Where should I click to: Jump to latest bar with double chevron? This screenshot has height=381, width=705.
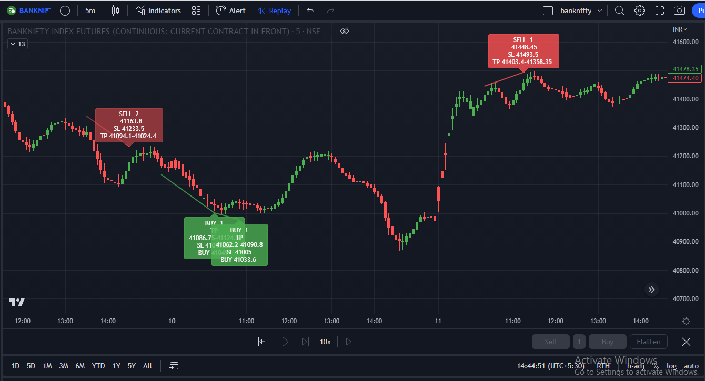[652, 290]
